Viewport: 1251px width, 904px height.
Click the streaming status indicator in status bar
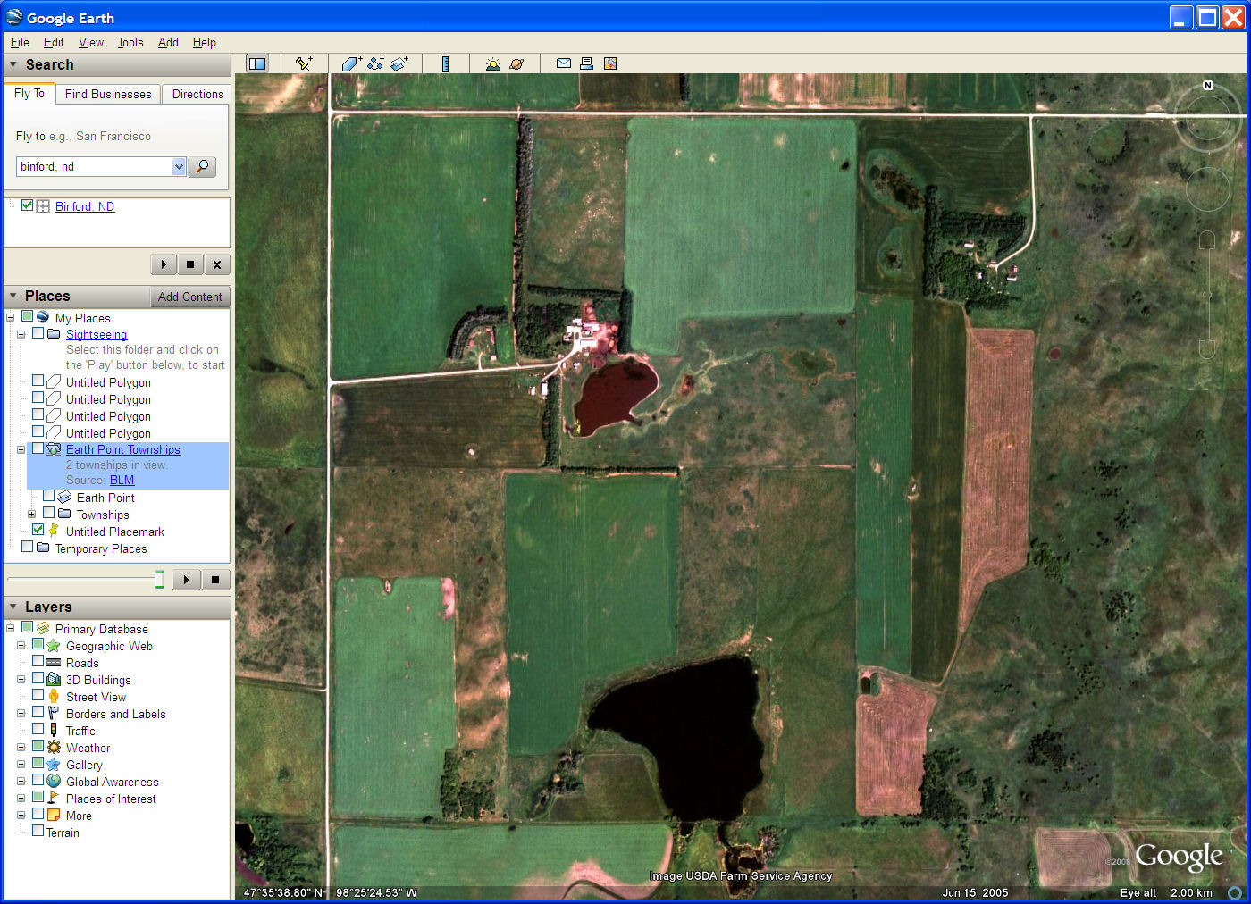pos(1235,892)
